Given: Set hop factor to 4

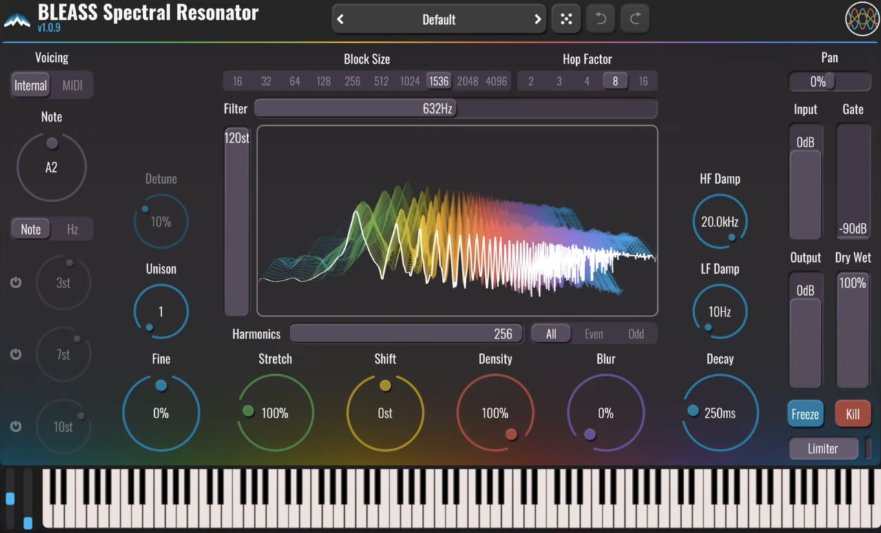Looking at the screenshot, I should 587,81.
